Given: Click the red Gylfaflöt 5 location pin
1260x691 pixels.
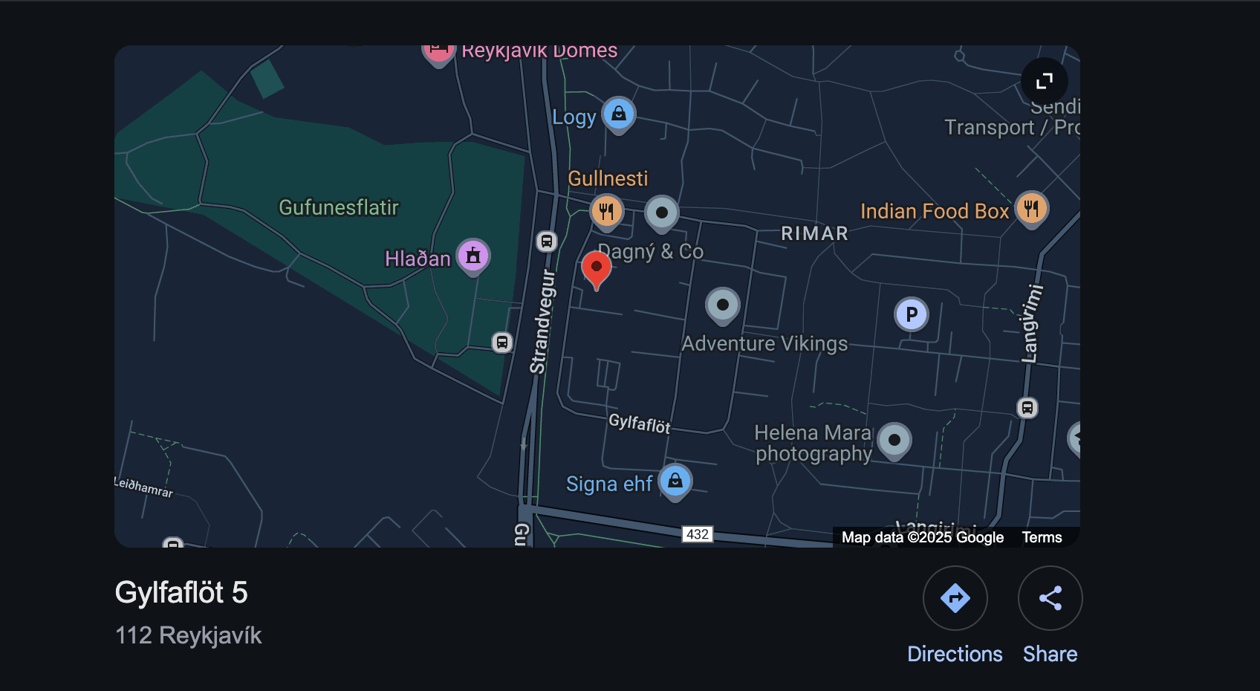Looking at the screenshot, I should (x=596, y=270).
